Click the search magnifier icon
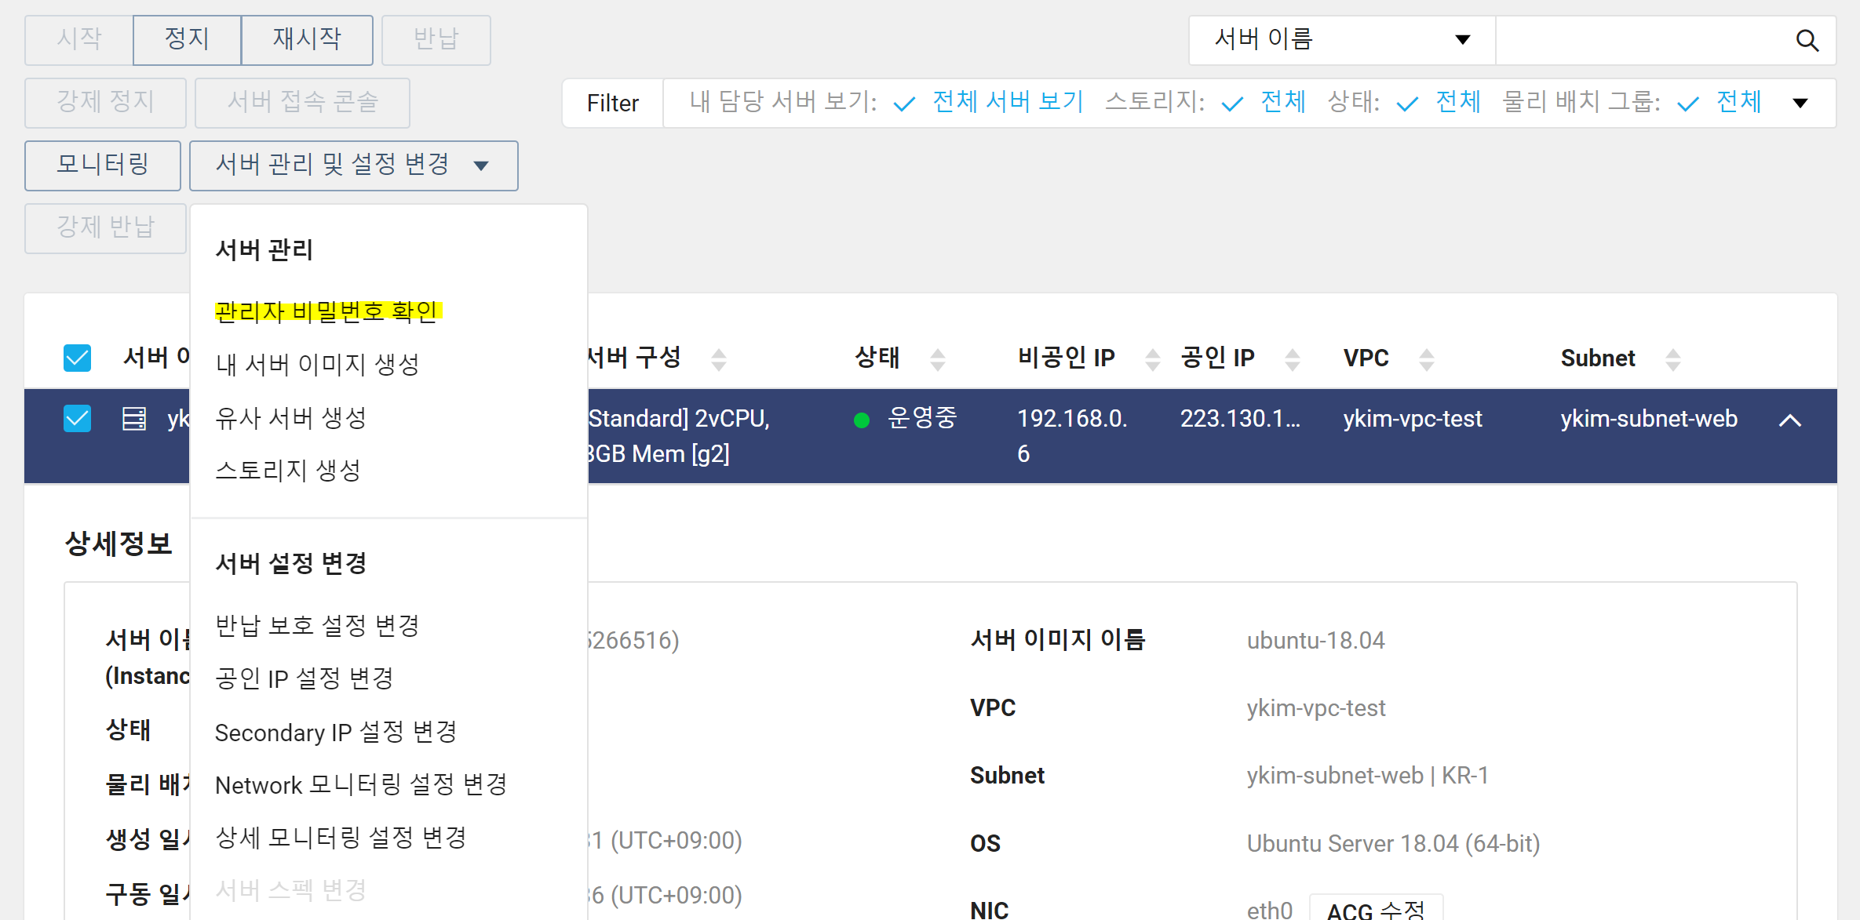The image size is (1860, 920). click(x=1807, y=41)
